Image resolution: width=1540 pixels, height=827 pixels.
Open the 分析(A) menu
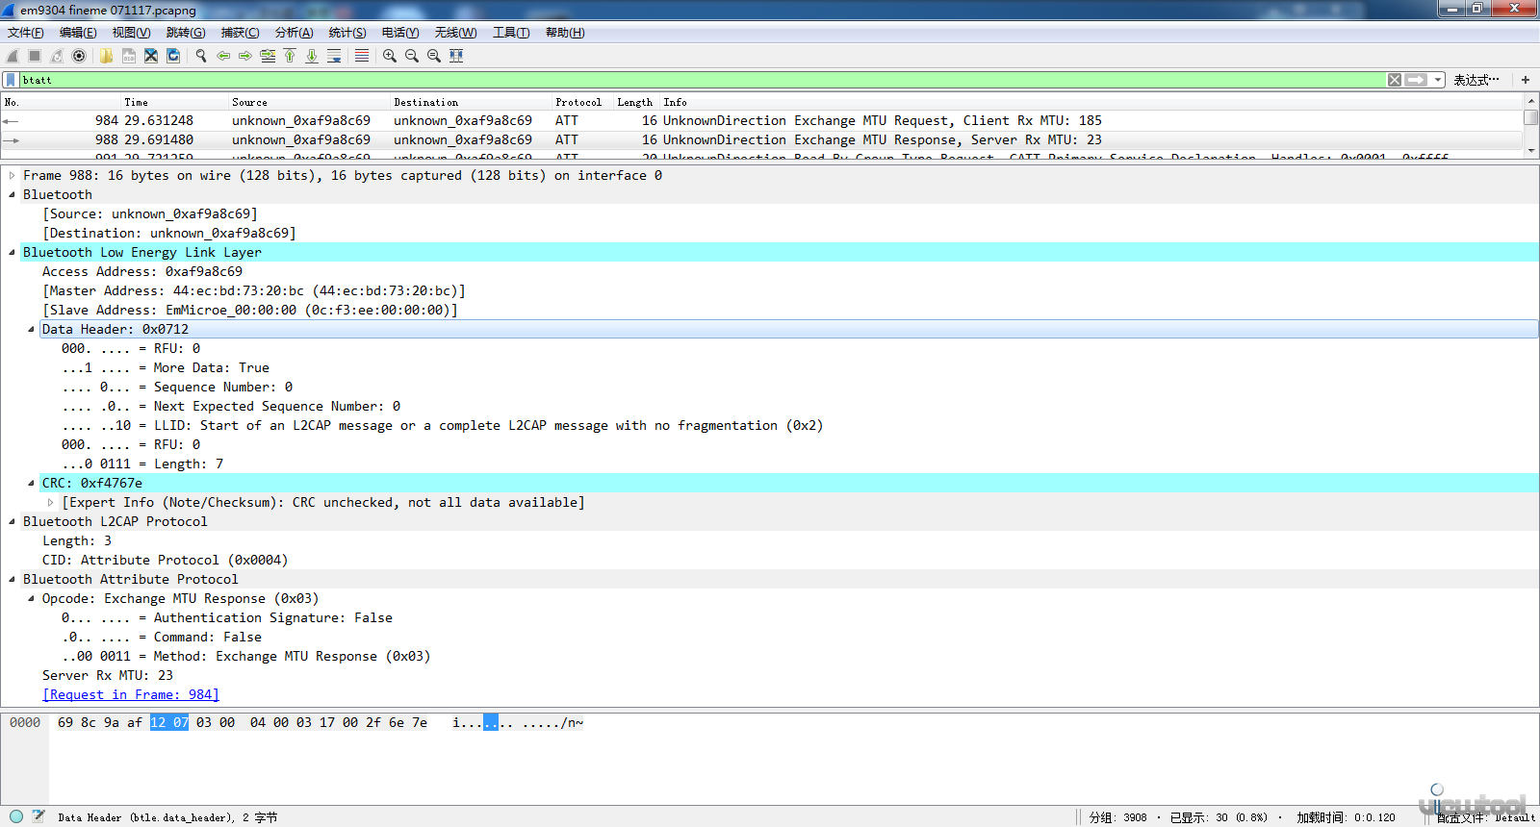294,33
